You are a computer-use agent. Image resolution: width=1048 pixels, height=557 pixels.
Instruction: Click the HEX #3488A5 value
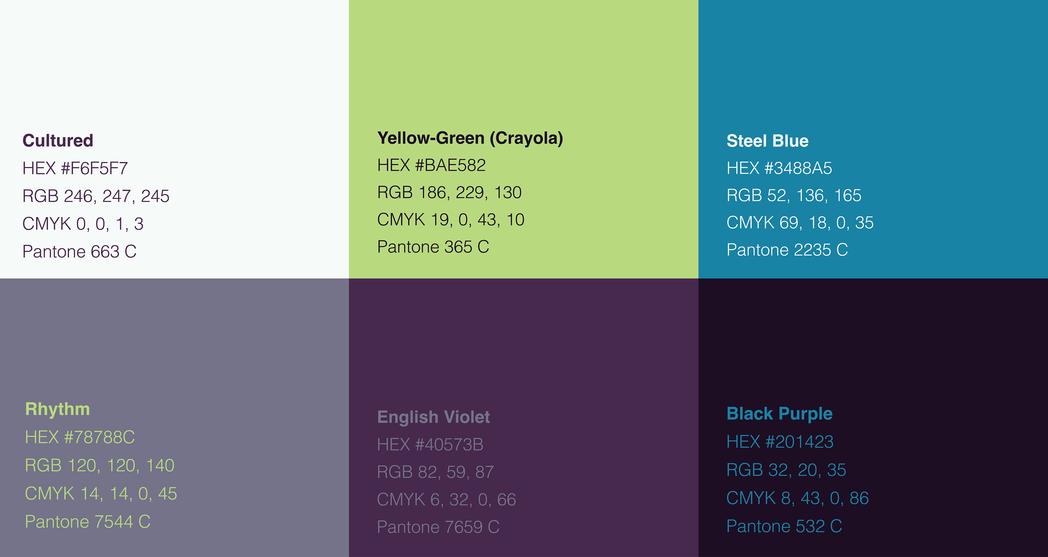point(779,168)
